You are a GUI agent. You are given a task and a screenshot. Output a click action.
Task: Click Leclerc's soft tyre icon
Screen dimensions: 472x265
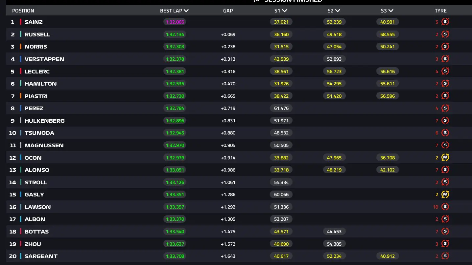click(x=445, y=71)
